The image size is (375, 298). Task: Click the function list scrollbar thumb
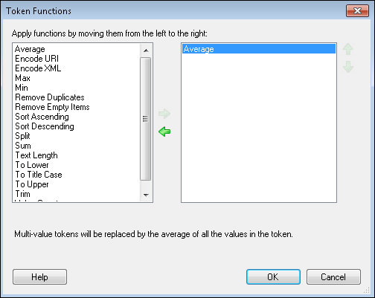(x=146, y=119)
